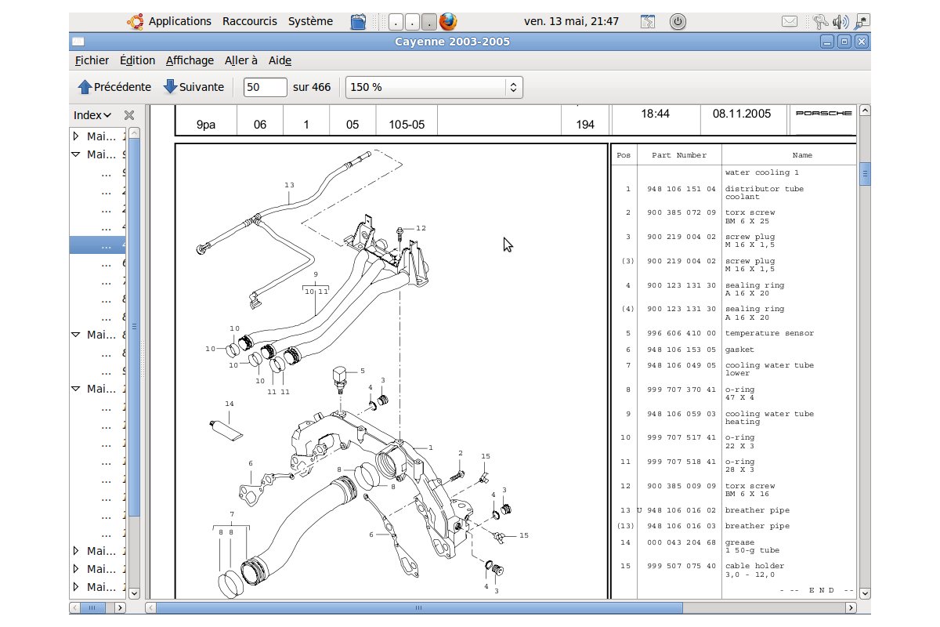
Task: Open the Édition menu
Action: tap(137, 60)
